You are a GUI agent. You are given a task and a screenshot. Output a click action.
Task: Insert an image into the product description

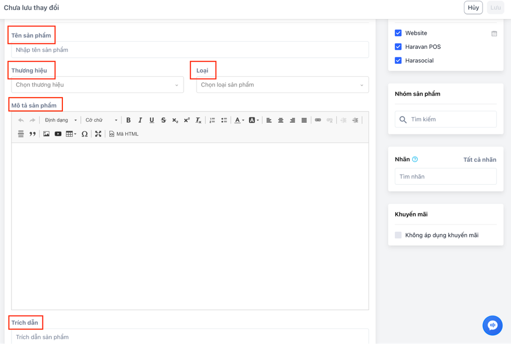[x=46, y=134]
